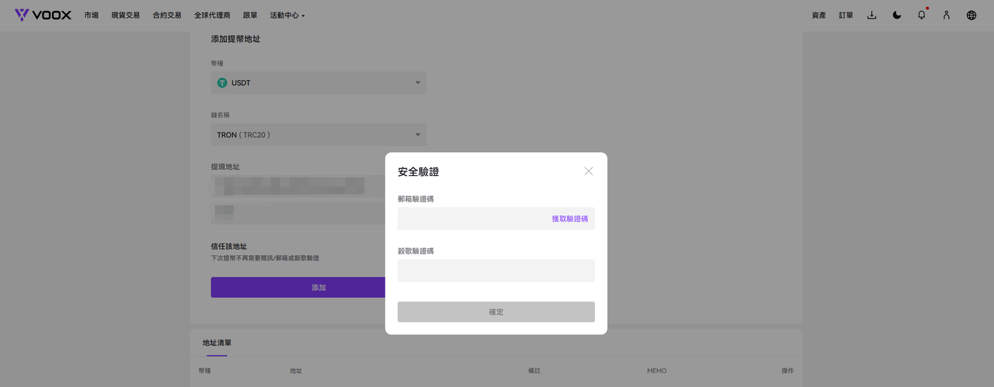Focus the 穀歌驗證碼 input field

(496, 271)
